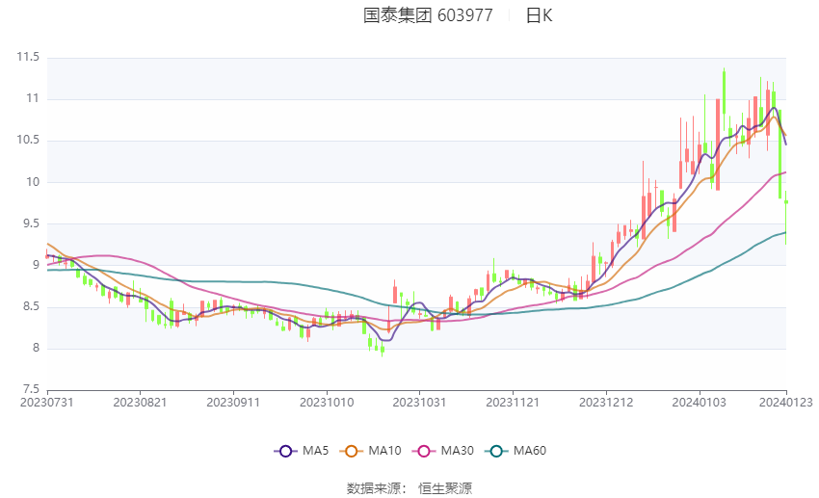Click the data source text 恒生聚源

(445, 488)
